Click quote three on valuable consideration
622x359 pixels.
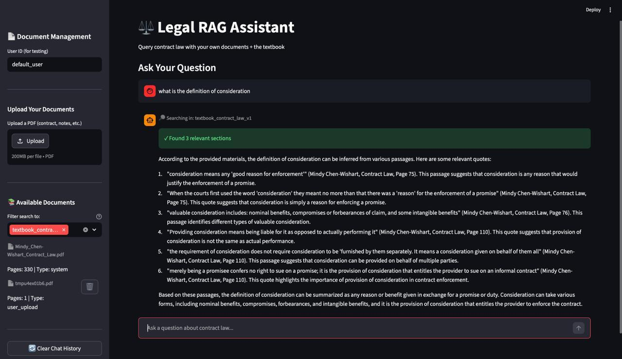click(x=375, y=217)
